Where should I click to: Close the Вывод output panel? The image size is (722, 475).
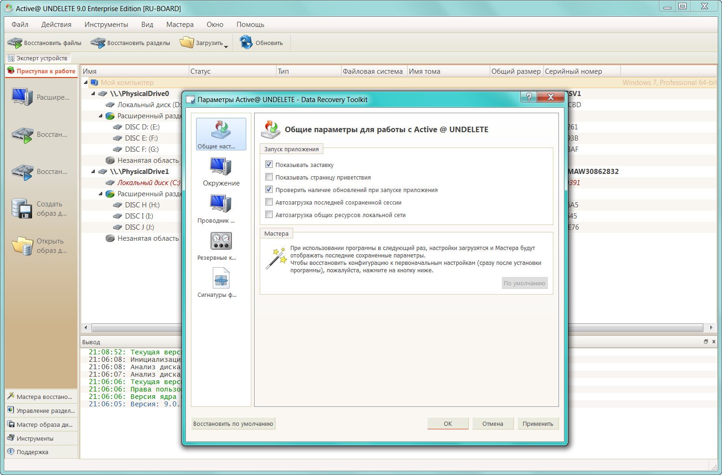(x=714, y=341)
